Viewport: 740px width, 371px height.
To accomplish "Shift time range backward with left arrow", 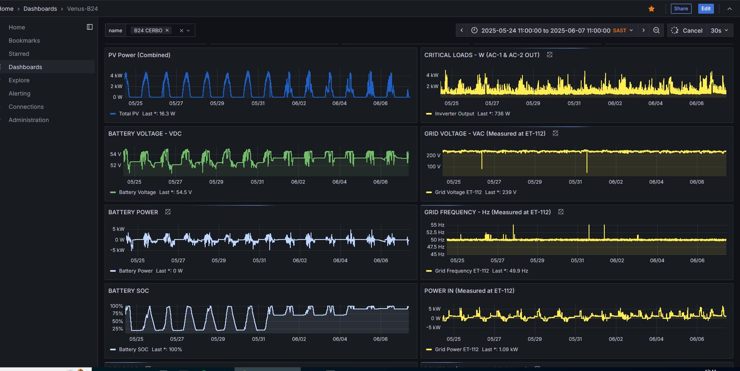I will [462, 30].
